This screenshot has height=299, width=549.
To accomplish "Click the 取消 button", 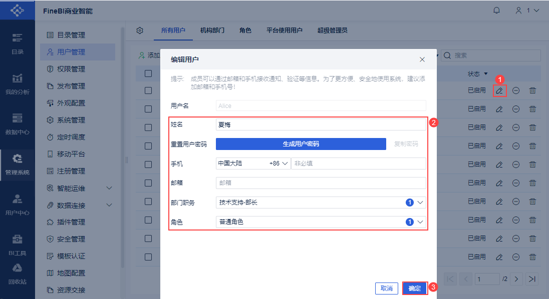I will (x=387, y=288).
